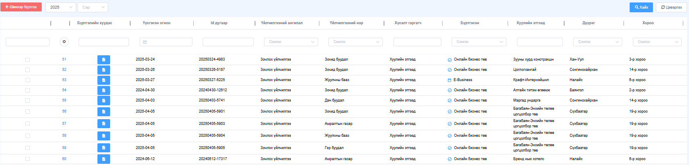The height and width of the screenshot is (165, 689).
Task: Mark the checkbox for row 57
Action: [x=27, y=124]
